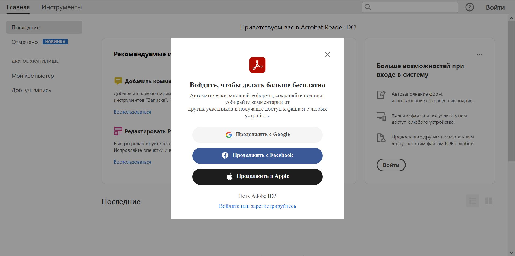Select the comment note icon next to Добавить
515x256 pixels.
tap(118, 81)
